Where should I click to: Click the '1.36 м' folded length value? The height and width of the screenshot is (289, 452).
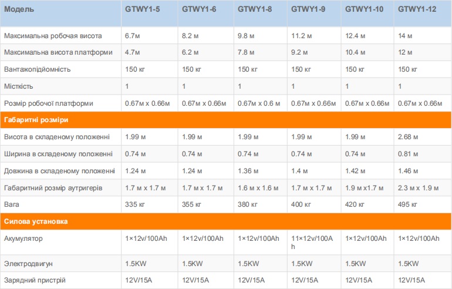(x=248, y=171)
